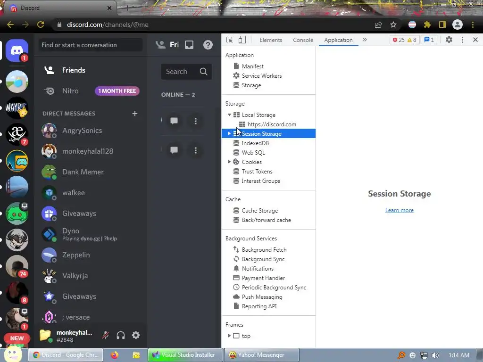The image size is (483, 362).
Task: Toggle the device toolbar icon
Action: pyautogui.click(x=242, y=40)
